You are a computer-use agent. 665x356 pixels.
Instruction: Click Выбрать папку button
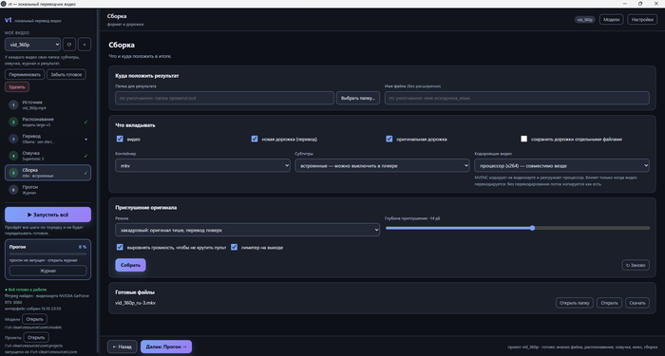(358, 98)
